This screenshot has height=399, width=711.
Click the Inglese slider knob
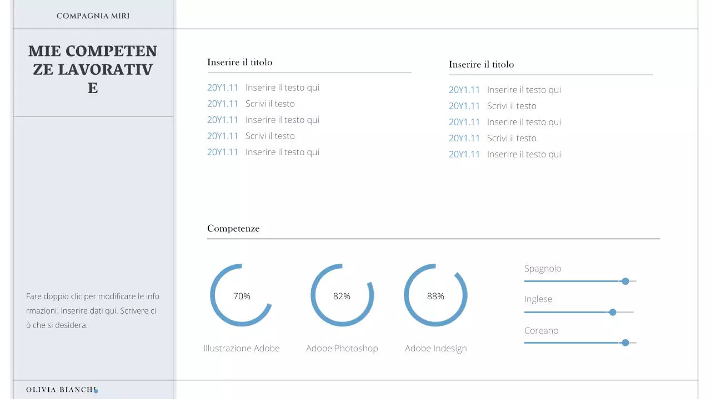tap(613, 313)
